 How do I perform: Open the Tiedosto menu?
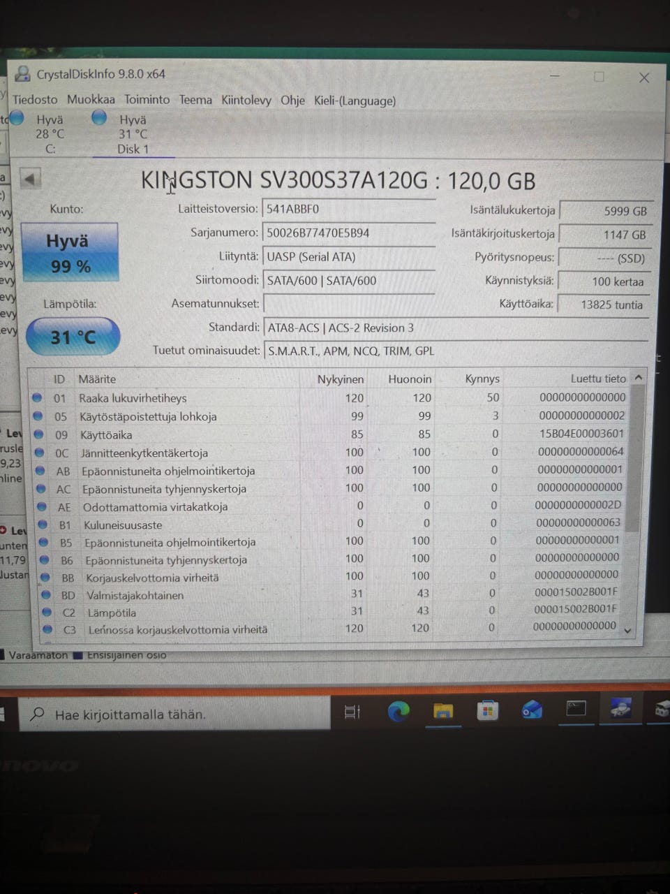[35, 100]
